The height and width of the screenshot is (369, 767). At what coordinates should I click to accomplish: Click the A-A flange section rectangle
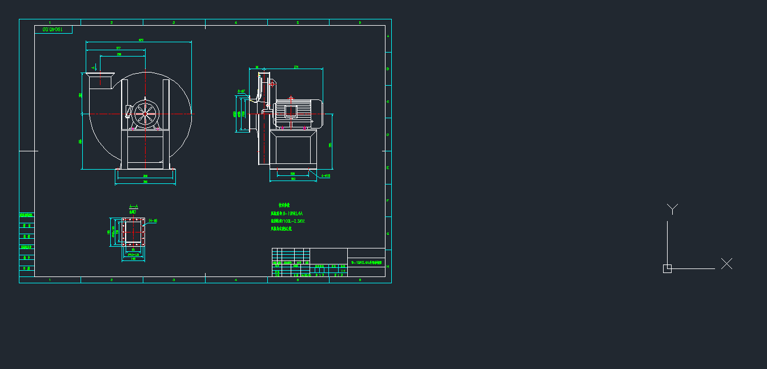133,232
